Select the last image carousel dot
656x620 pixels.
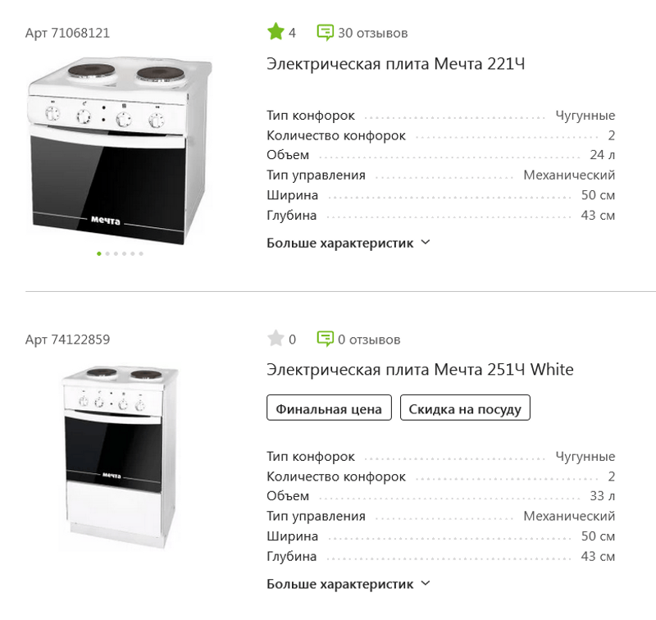pyautogui.click(x=141, y=253)
